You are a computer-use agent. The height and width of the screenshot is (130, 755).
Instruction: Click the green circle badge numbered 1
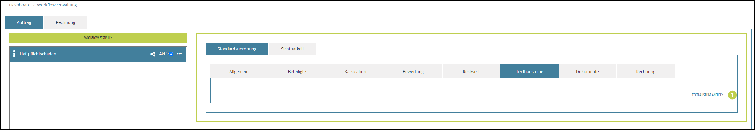[x=732, y=95]
